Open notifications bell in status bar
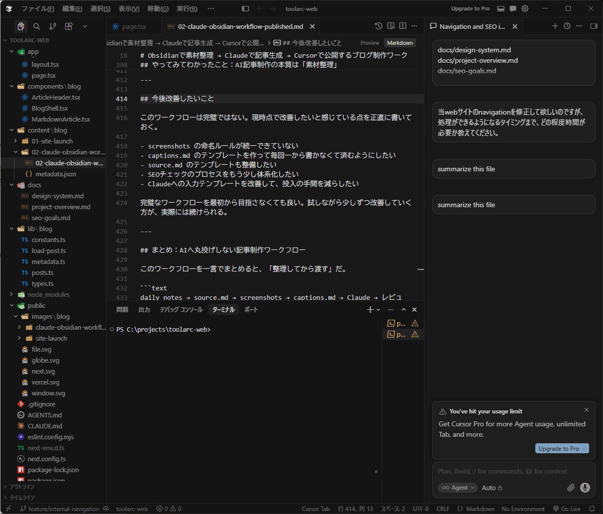 (592, 509)
